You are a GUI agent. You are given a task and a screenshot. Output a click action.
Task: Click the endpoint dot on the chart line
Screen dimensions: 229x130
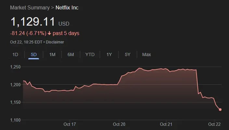click(x=220, y=110)
